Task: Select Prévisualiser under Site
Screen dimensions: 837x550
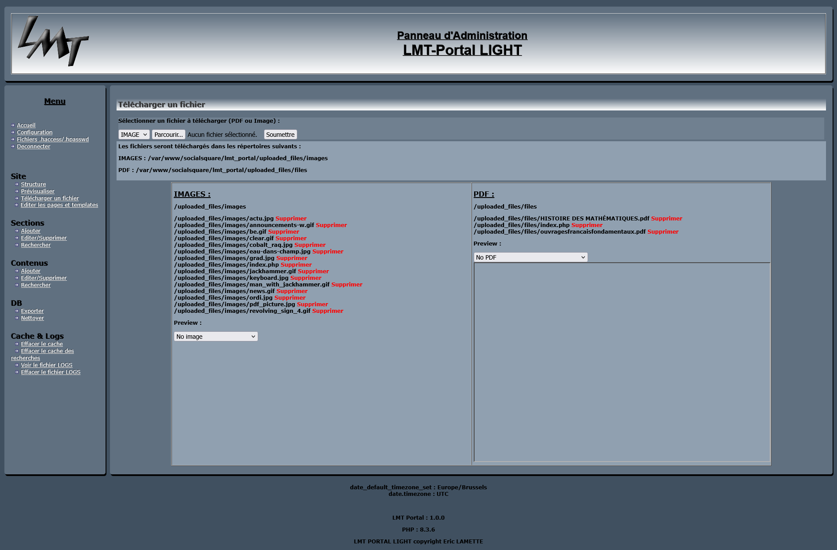Action: (38, 191)
